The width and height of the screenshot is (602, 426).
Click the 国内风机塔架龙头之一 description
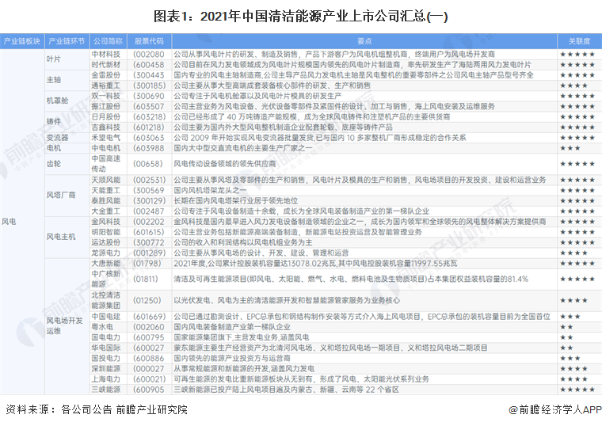point(210,190)
